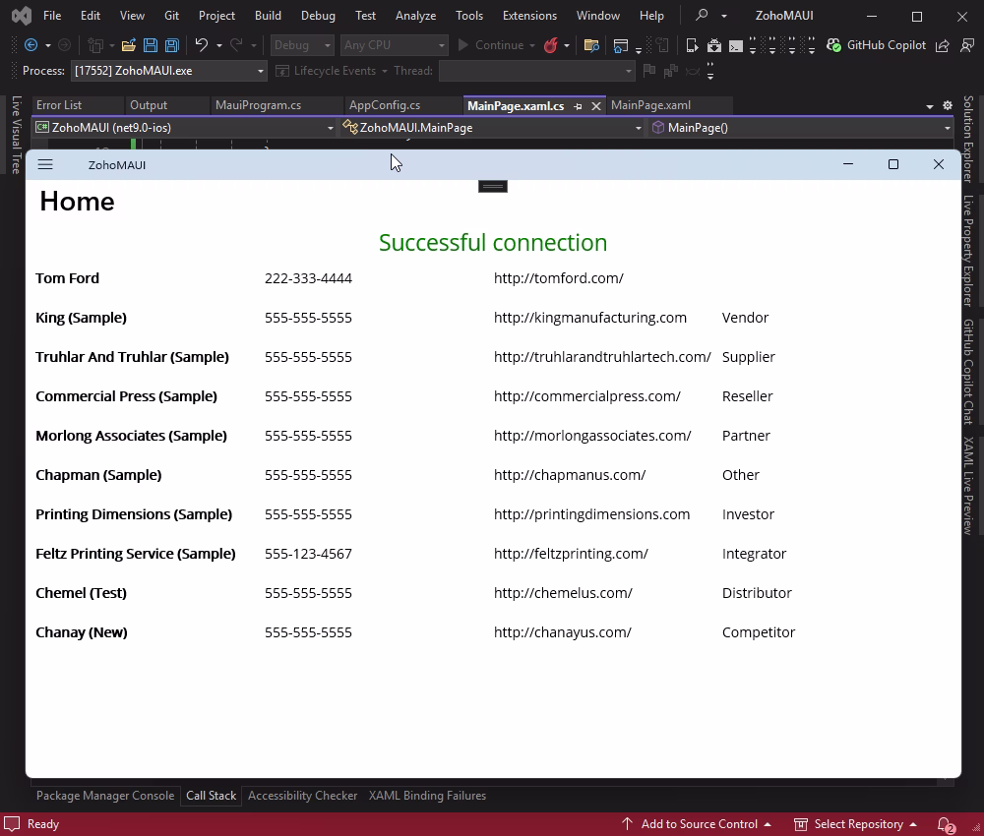Click Select Repository in status bar
This screenshot has width=984, height=836.
pyautogui.click(x=855, y=824)
